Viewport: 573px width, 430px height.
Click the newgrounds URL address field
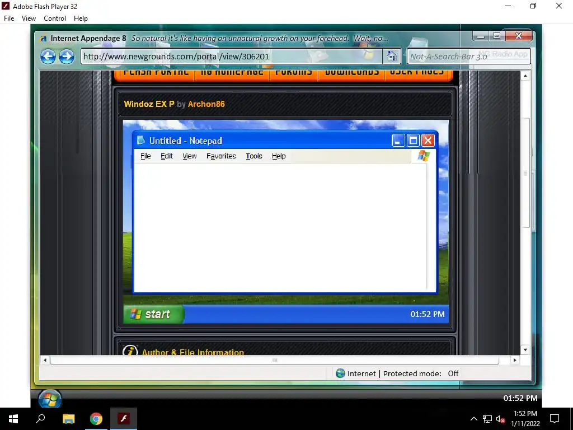click(x=232, y=57)
